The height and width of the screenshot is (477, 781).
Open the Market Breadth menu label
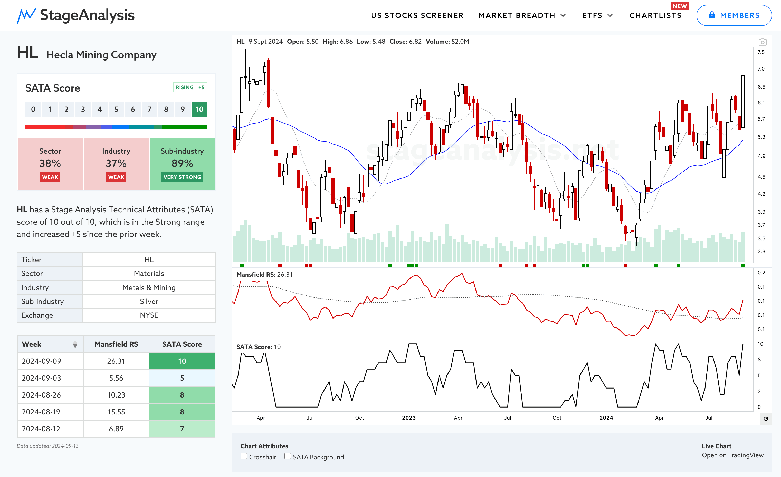tap(517, 15)
